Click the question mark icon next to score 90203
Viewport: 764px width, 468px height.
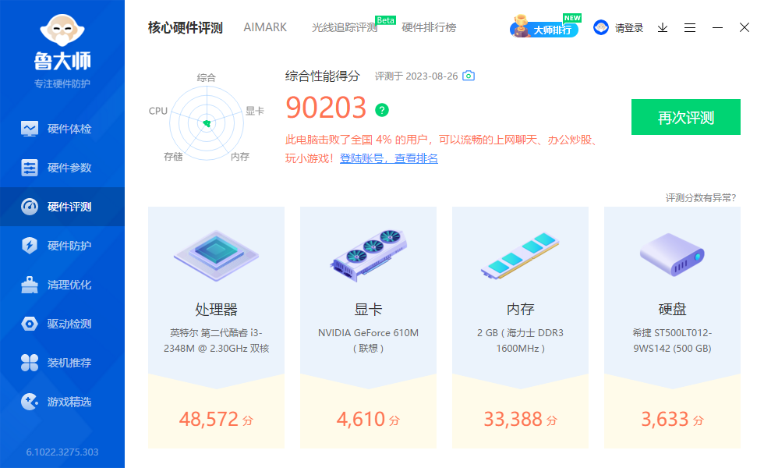[x=381, y=110]
